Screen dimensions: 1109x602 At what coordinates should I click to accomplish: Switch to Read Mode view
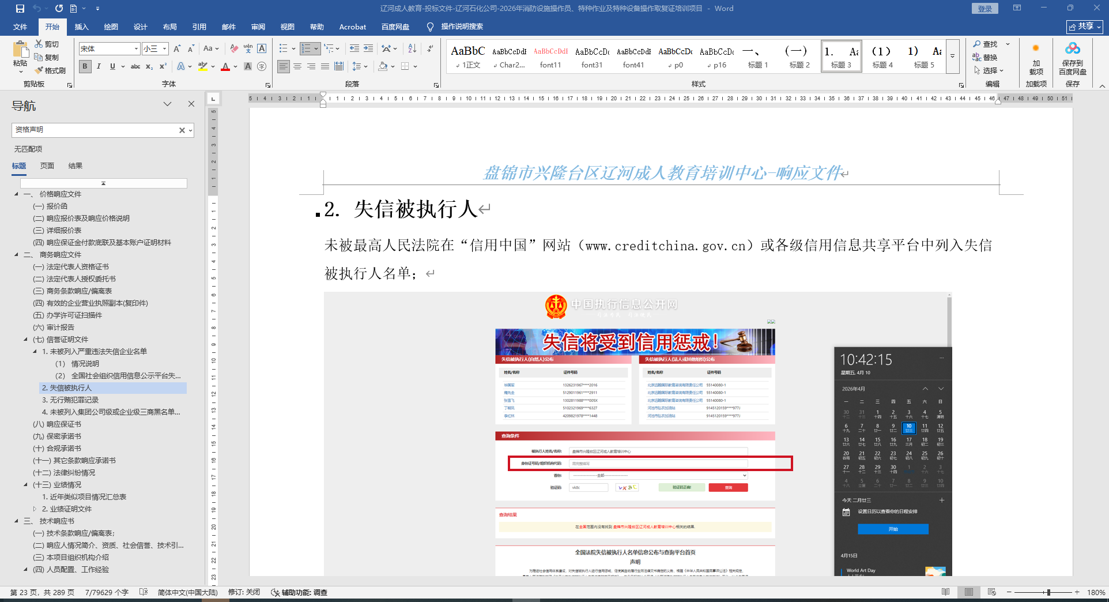[945, 592]
